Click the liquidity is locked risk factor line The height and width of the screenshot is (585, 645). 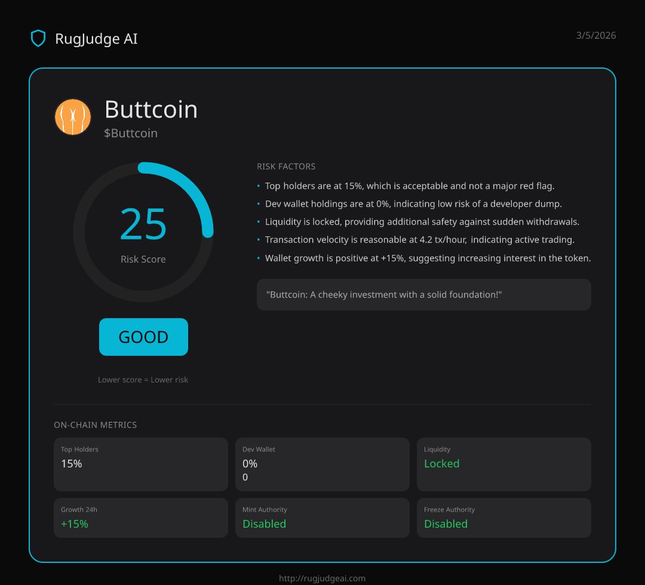422,221
